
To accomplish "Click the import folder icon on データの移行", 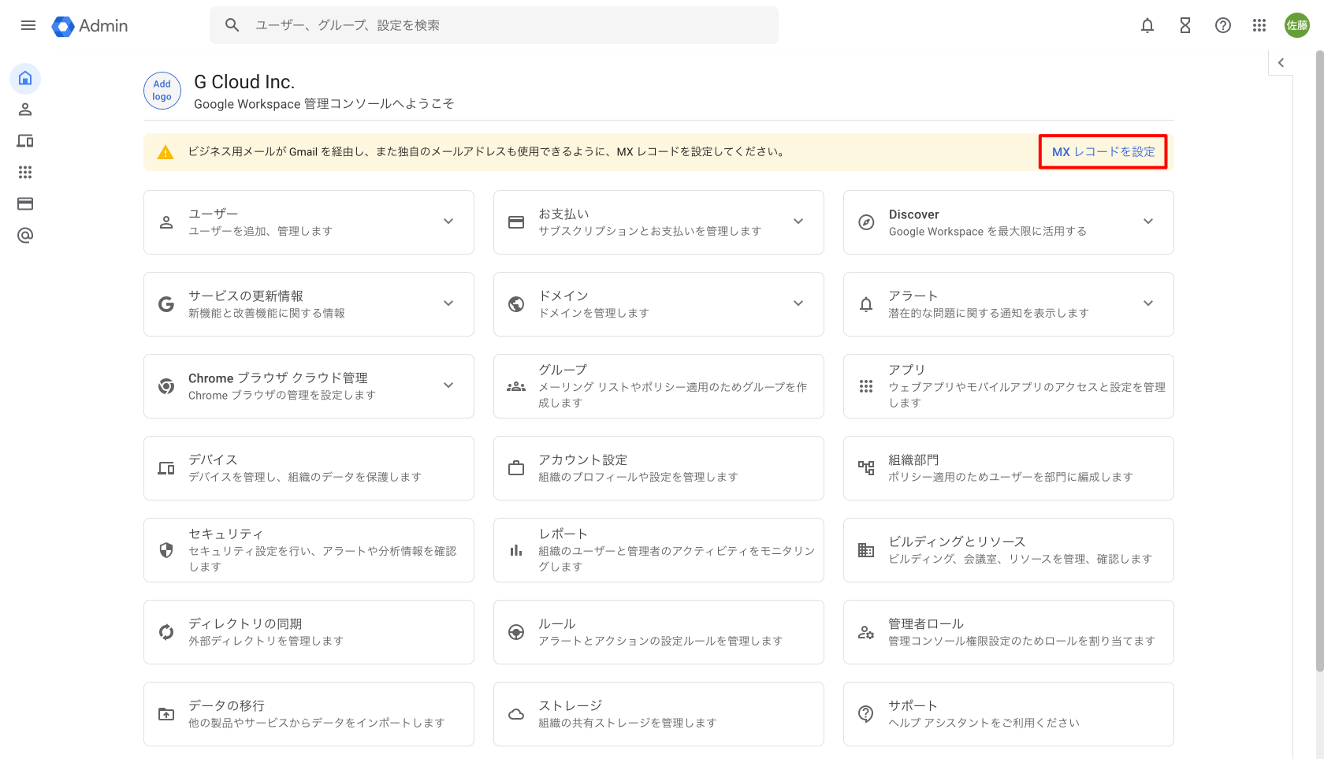I will pyautogui.click(x=166, y=714).
